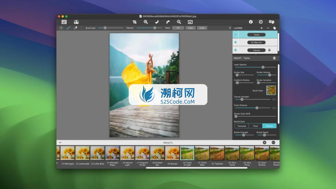
Task: Click the dice randomize icon
Action: [272, 22]
